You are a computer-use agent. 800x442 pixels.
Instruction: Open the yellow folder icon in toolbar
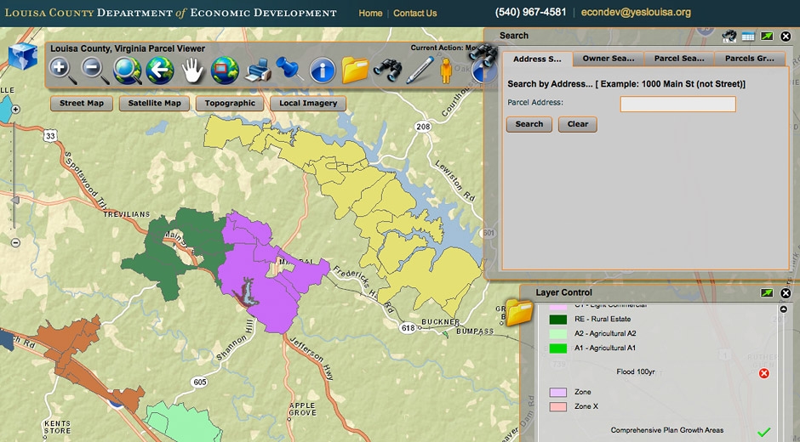click(355, 71)
